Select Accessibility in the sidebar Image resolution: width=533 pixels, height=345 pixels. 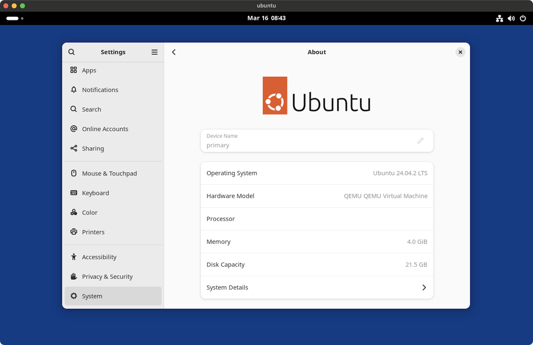point(113,257)
